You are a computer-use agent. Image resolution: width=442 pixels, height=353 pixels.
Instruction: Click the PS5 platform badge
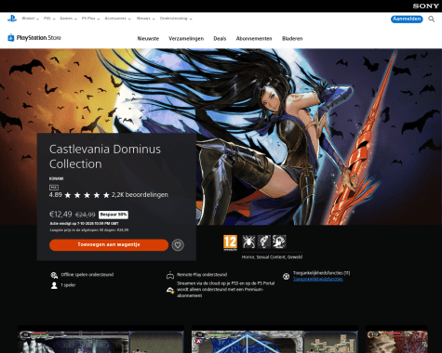pos(54,188)
